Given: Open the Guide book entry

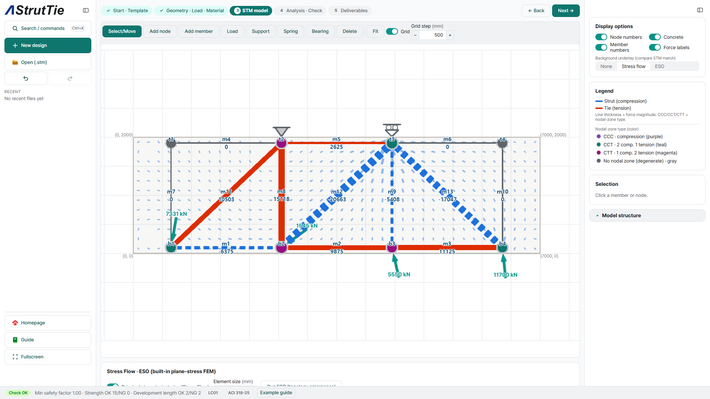Looking at the screenshot, I should (x=48, y=340).
